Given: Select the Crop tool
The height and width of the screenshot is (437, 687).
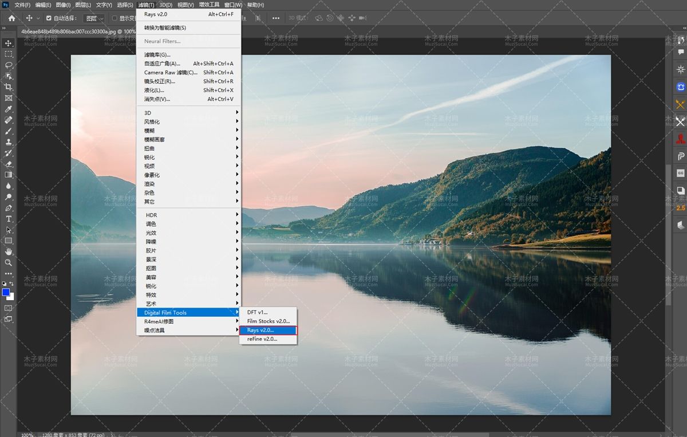Looking at the screenshot, I should [9, 87].
